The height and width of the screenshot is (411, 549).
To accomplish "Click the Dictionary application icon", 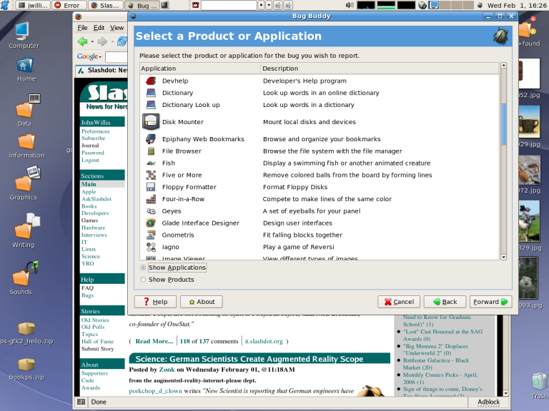I will 151,93.
